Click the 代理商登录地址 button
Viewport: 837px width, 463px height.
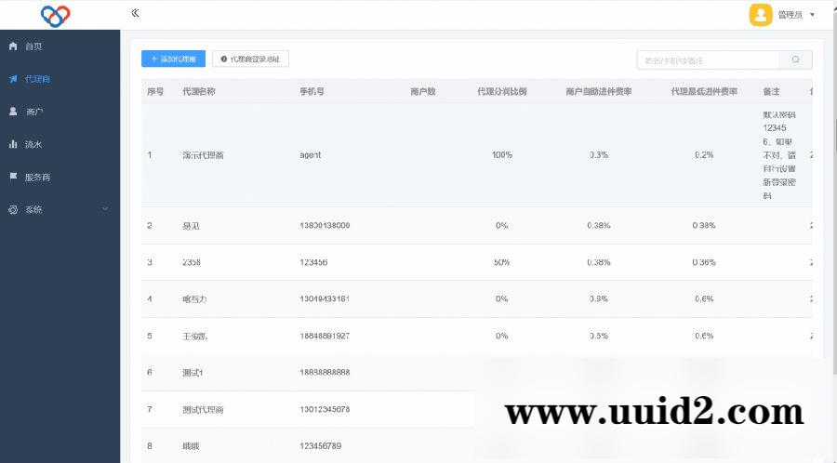click(x=250, y=59)
